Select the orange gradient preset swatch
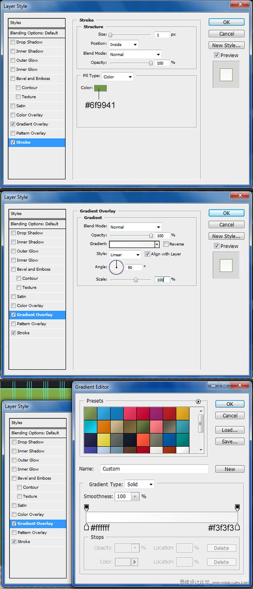 coord(104,426)
